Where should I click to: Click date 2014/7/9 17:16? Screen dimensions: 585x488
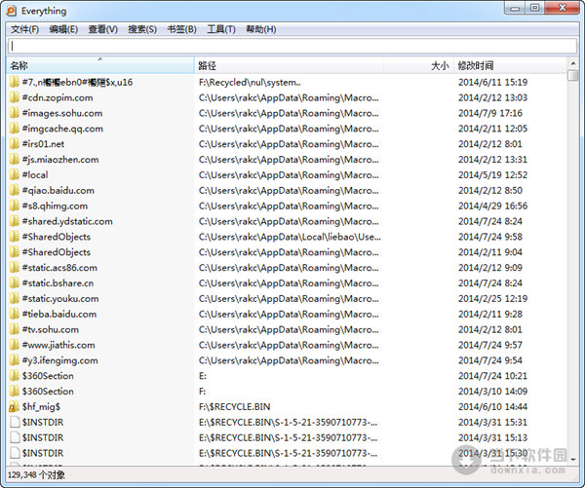click(490, 113)
